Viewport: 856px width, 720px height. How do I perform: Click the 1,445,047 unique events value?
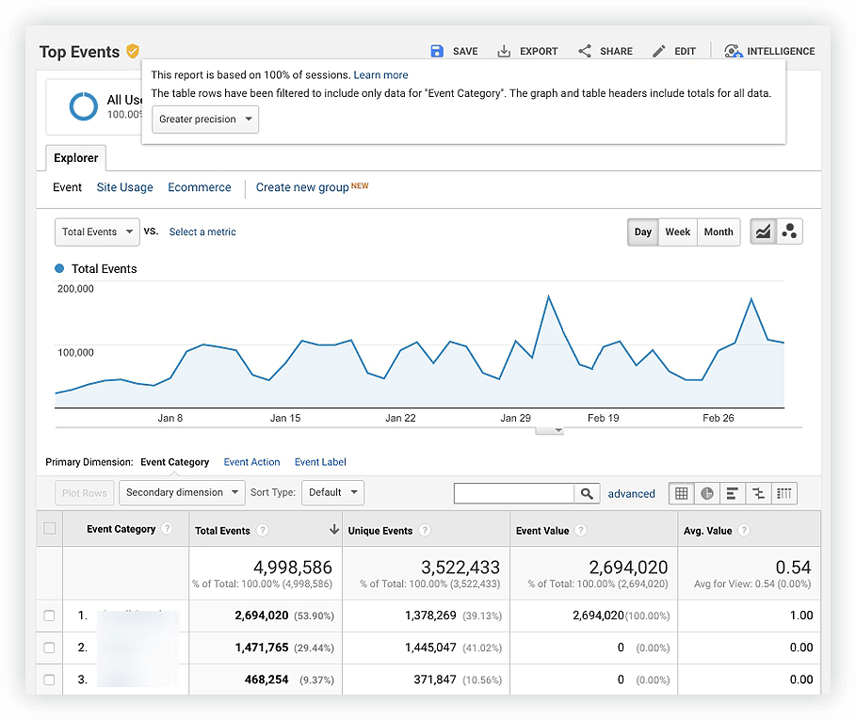click(x=430, y=648)
